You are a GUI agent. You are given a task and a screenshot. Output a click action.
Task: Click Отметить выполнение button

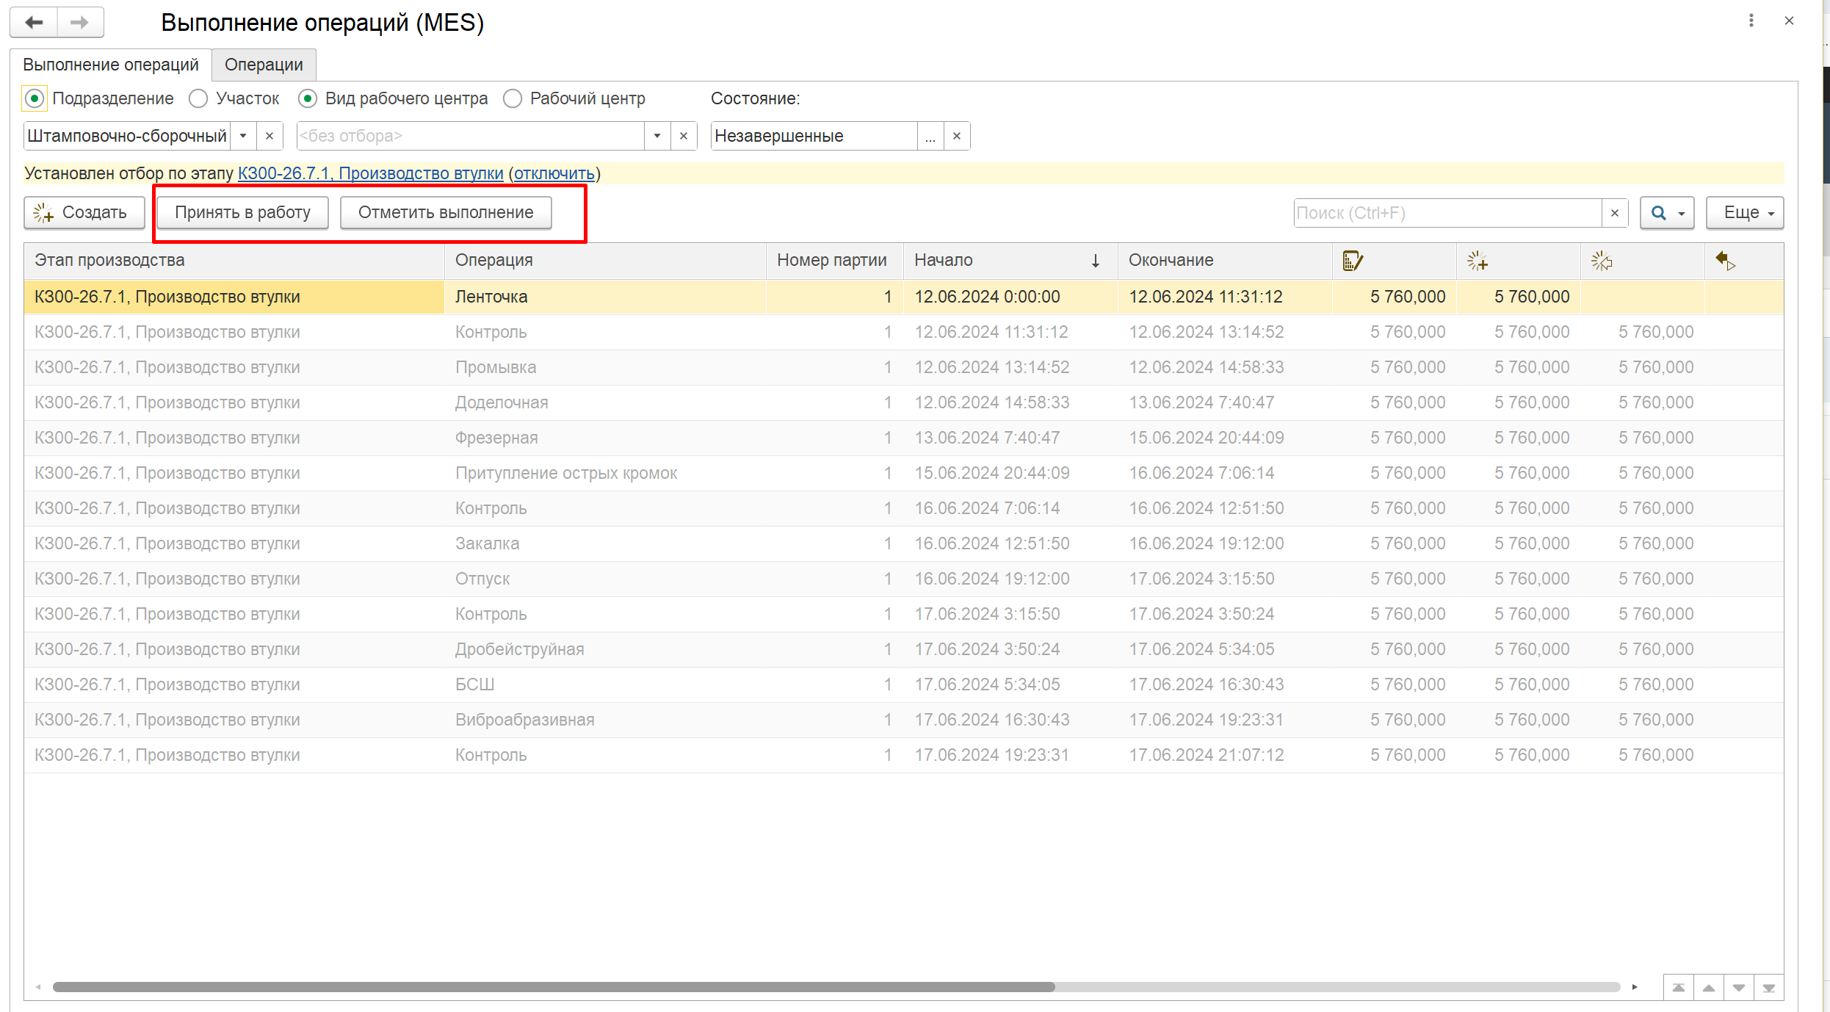tap(446, 213)
